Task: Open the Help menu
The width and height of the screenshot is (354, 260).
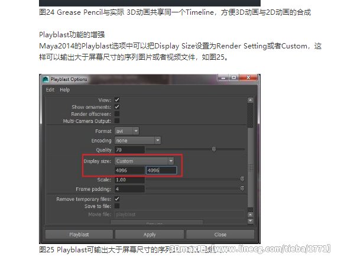Action: point(65,90)
